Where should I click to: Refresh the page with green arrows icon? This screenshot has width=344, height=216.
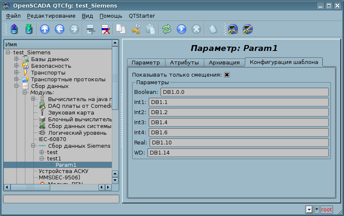(167, 29)
